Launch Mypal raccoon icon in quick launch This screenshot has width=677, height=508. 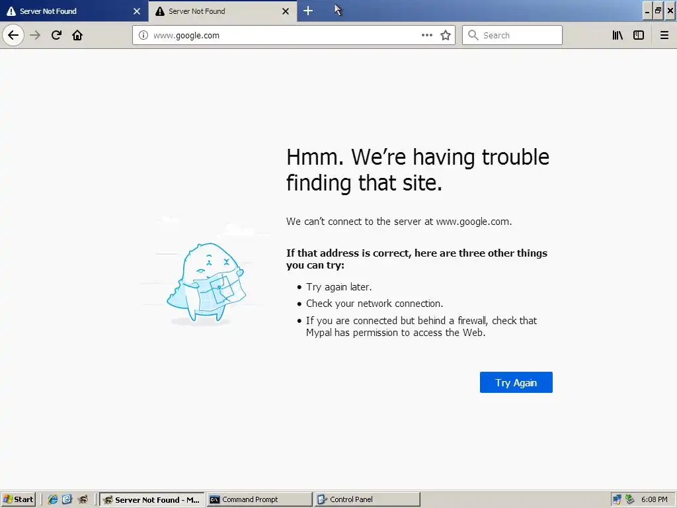coord(83,499)
